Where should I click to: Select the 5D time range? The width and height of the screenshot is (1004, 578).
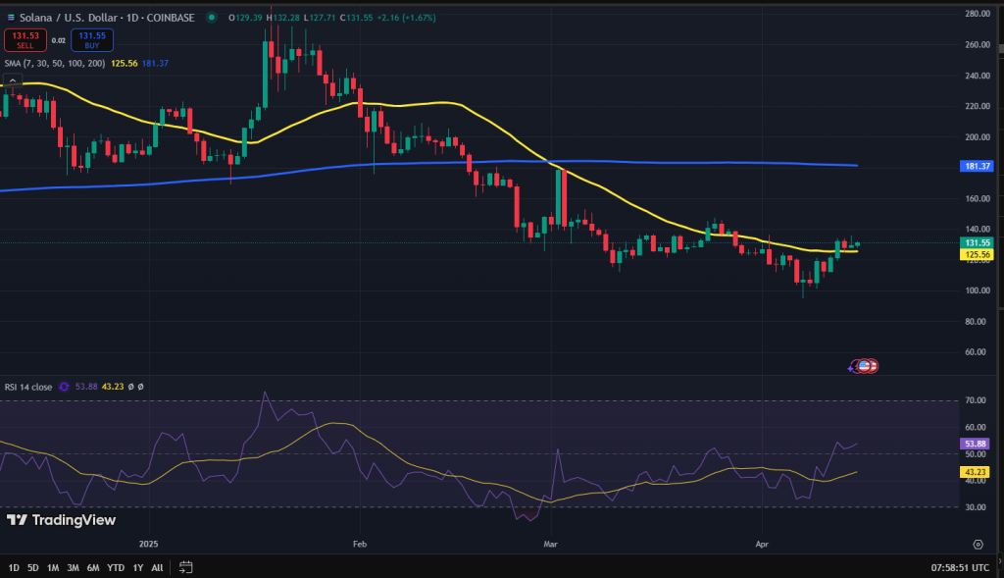32,568
